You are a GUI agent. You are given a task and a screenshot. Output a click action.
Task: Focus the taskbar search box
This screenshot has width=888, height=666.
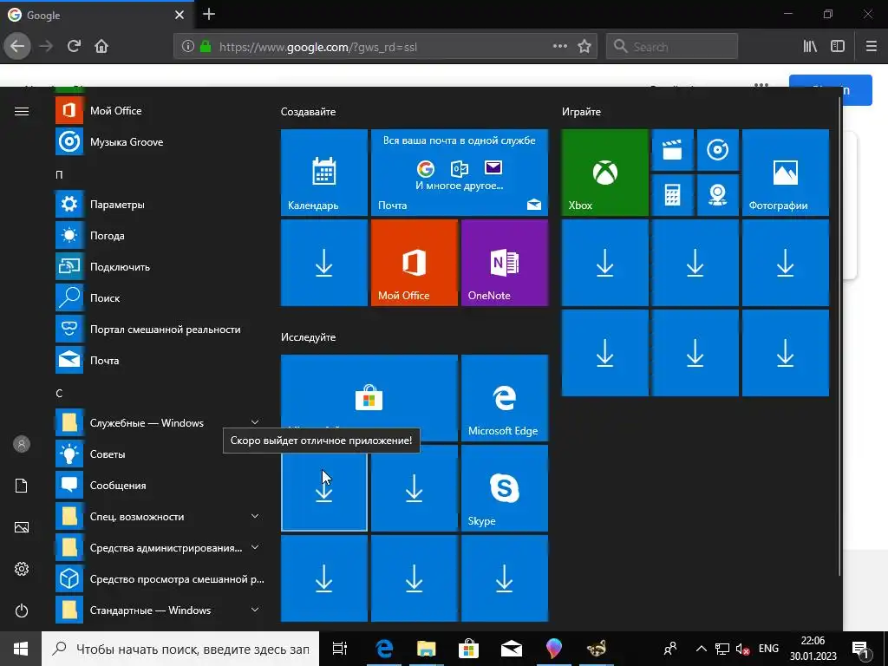(x=180, y=649)
